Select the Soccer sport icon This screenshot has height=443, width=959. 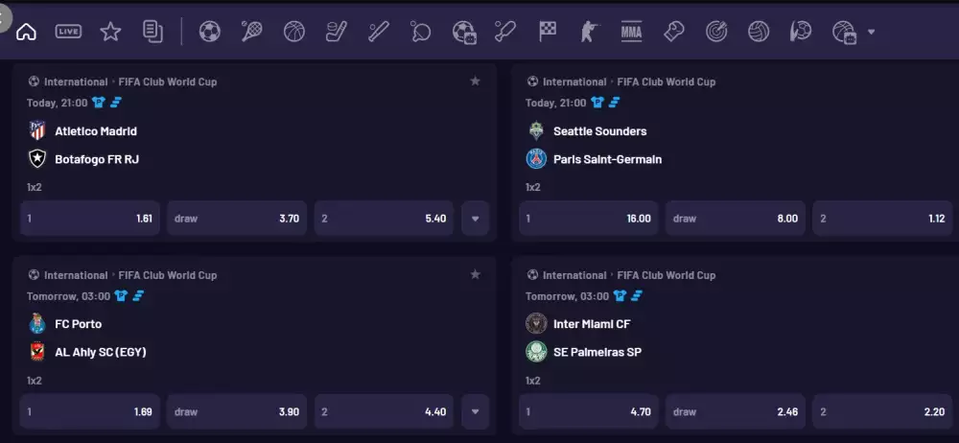pyautogui.click(x=209, y=32)
